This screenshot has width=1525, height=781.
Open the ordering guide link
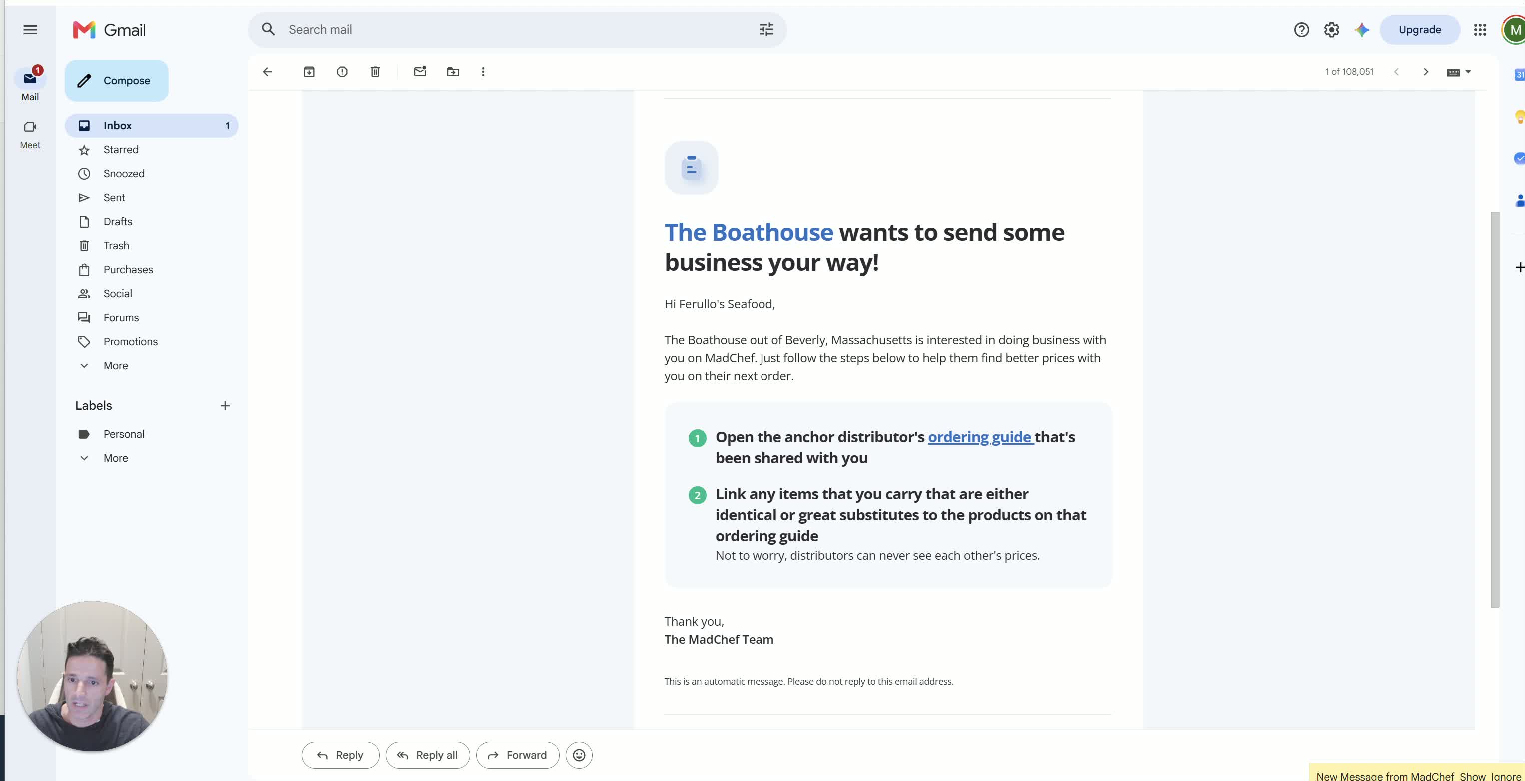pos(980,437)
